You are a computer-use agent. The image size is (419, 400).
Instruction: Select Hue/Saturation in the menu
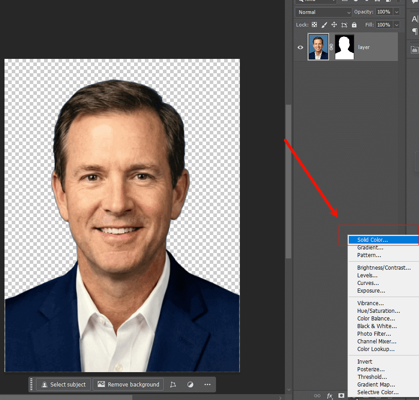(x=378, y=311)
